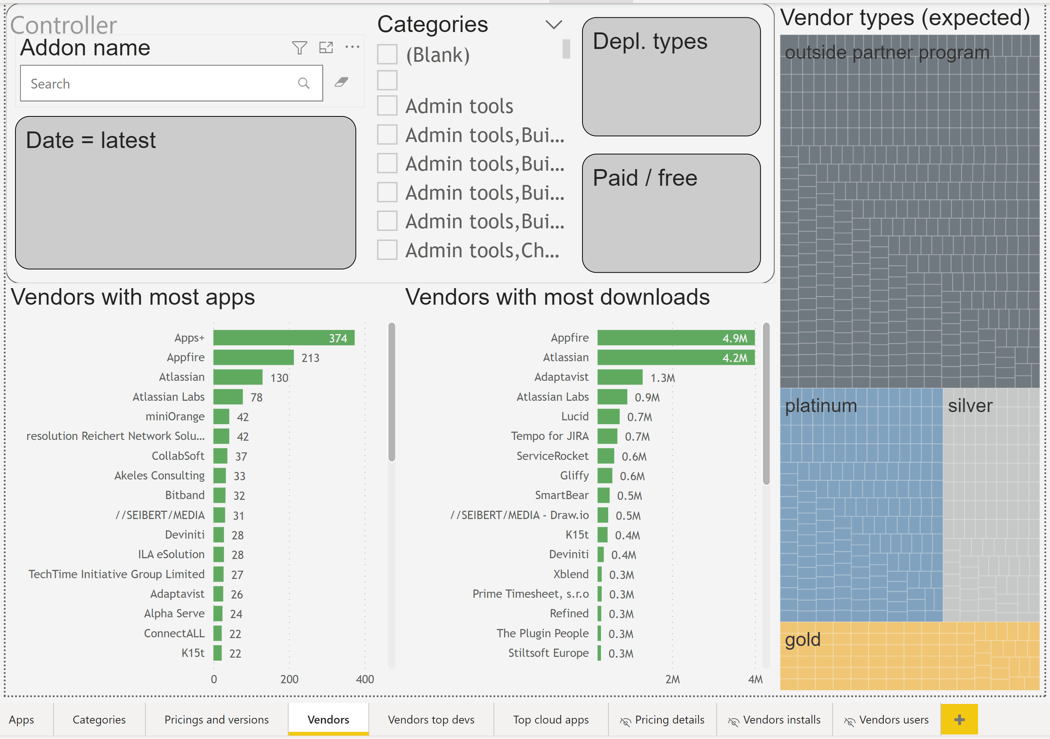Click the Tempo for JIRA label
Image resolution: width=1050 pixels, height=739 pixels.
pos(550,436)
